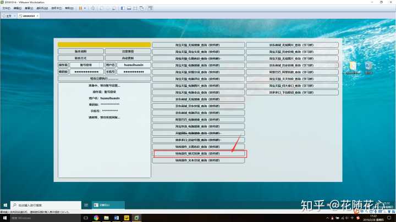Click the guest Windows Start button

point(4,205)
